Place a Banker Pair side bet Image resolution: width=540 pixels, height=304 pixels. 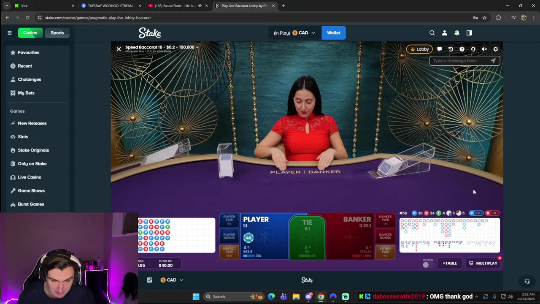(x=385, y=220)
